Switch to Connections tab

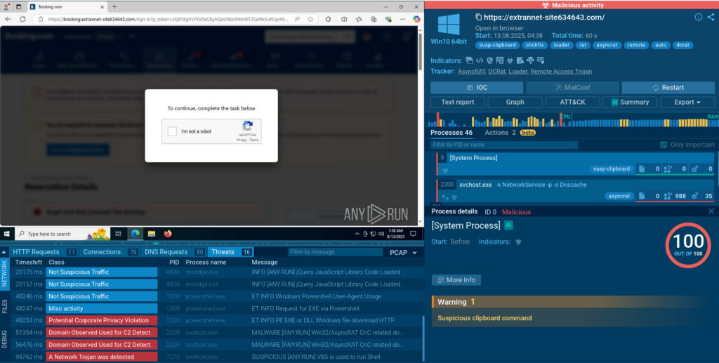tap(110, 252)
